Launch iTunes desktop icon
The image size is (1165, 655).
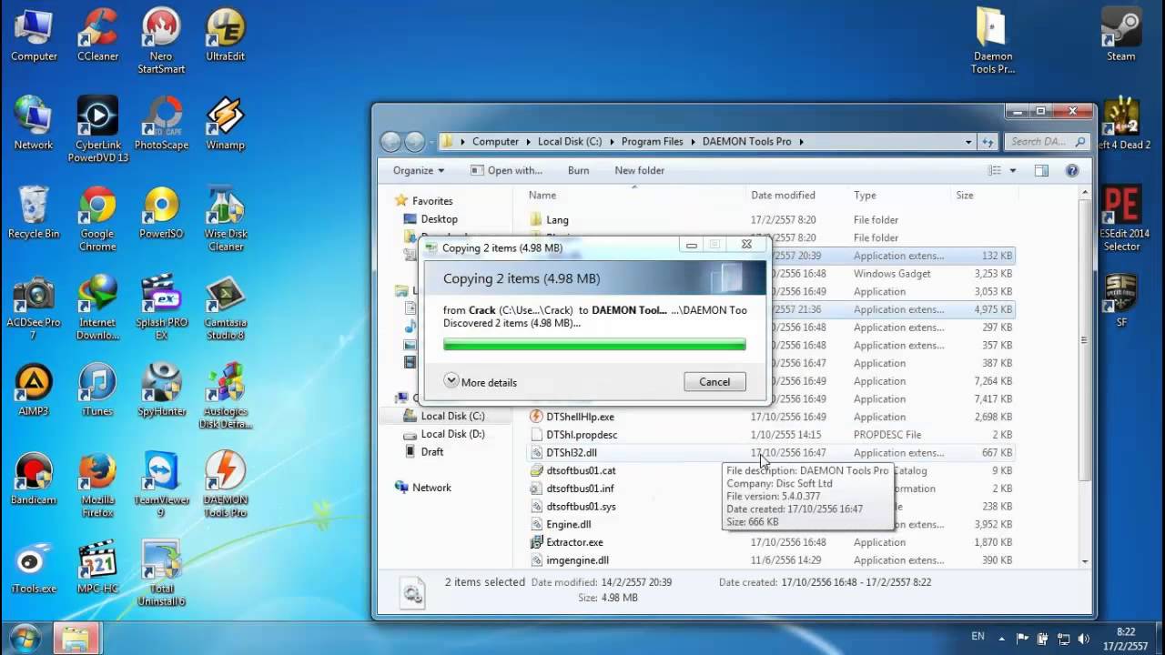click(x=97, y=389)
